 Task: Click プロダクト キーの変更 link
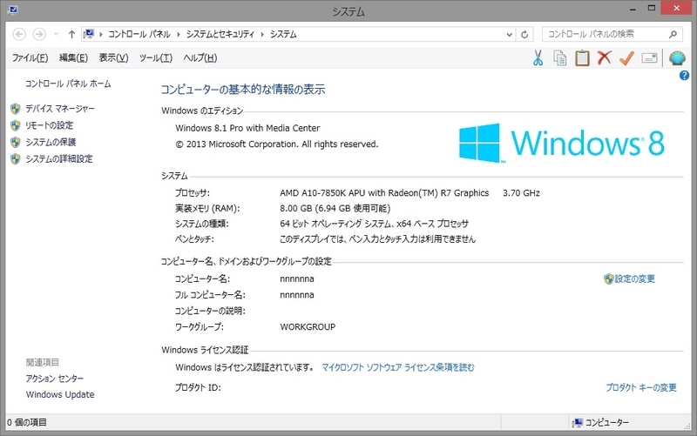click(x=641, y=387)
